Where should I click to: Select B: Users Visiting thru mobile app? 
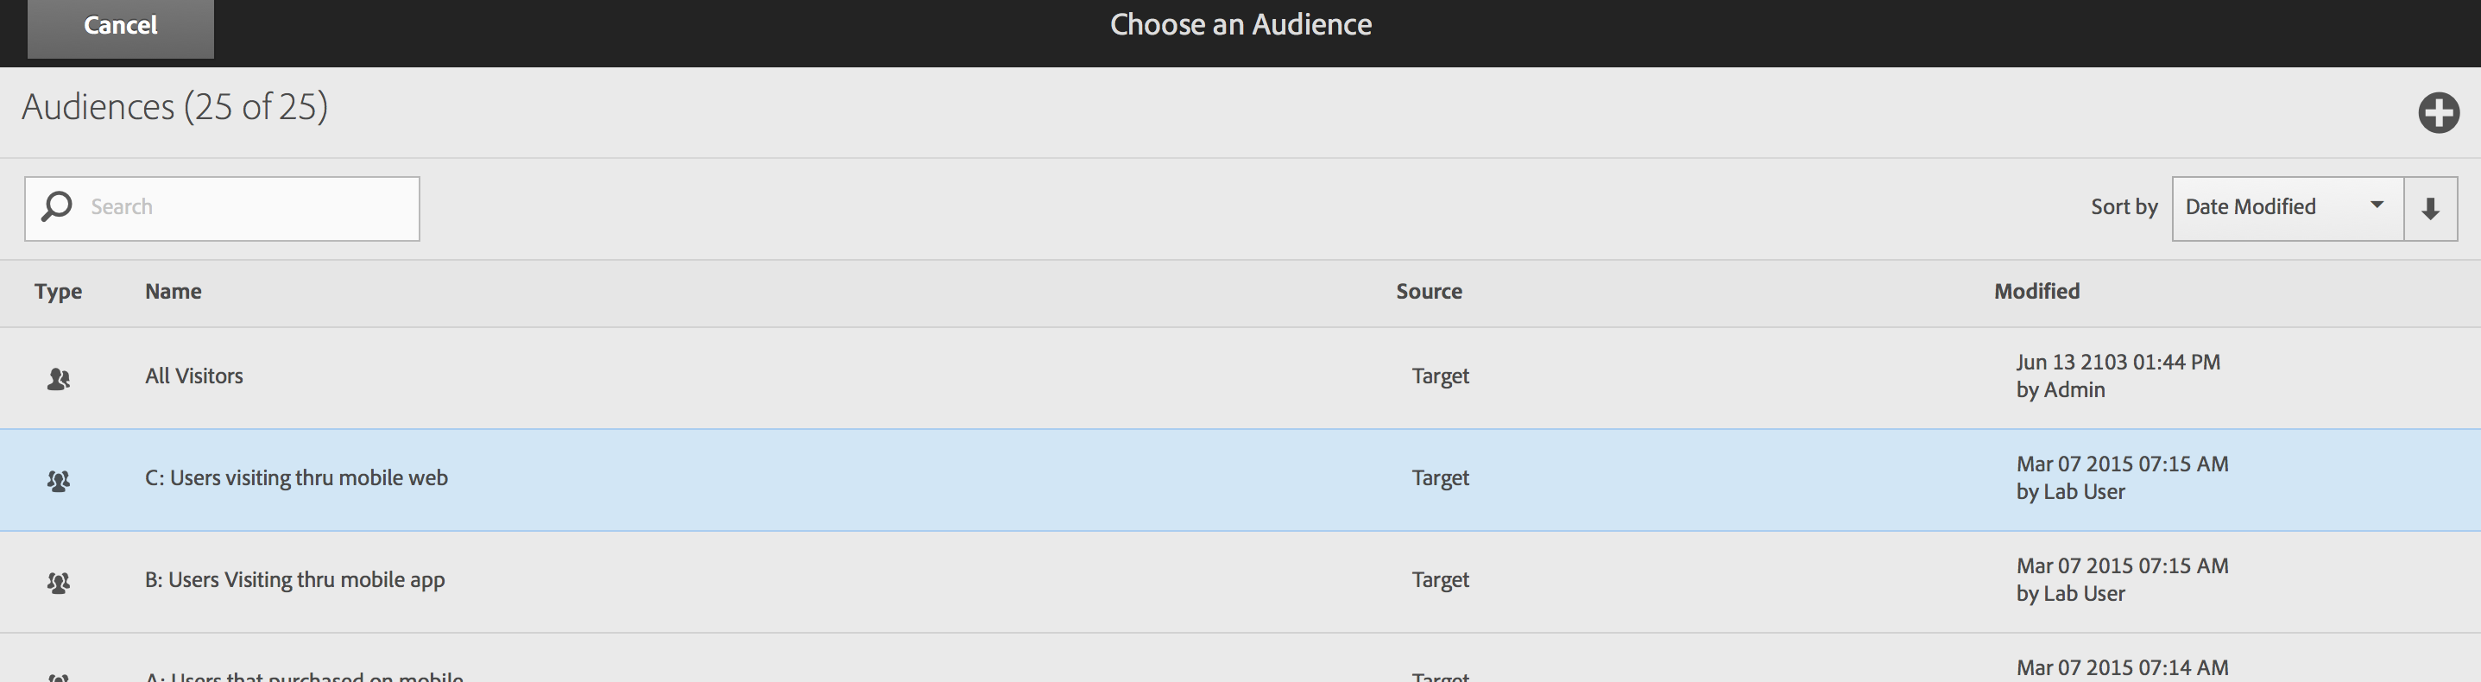[294, 580]
